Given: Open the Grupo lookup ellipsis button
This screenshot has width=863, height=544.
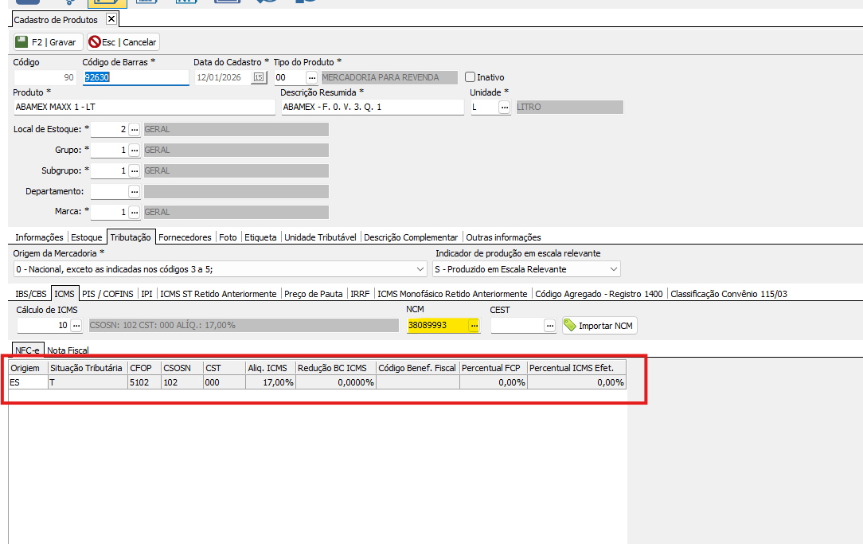Looking at the screenshot, I should point(135,150).
